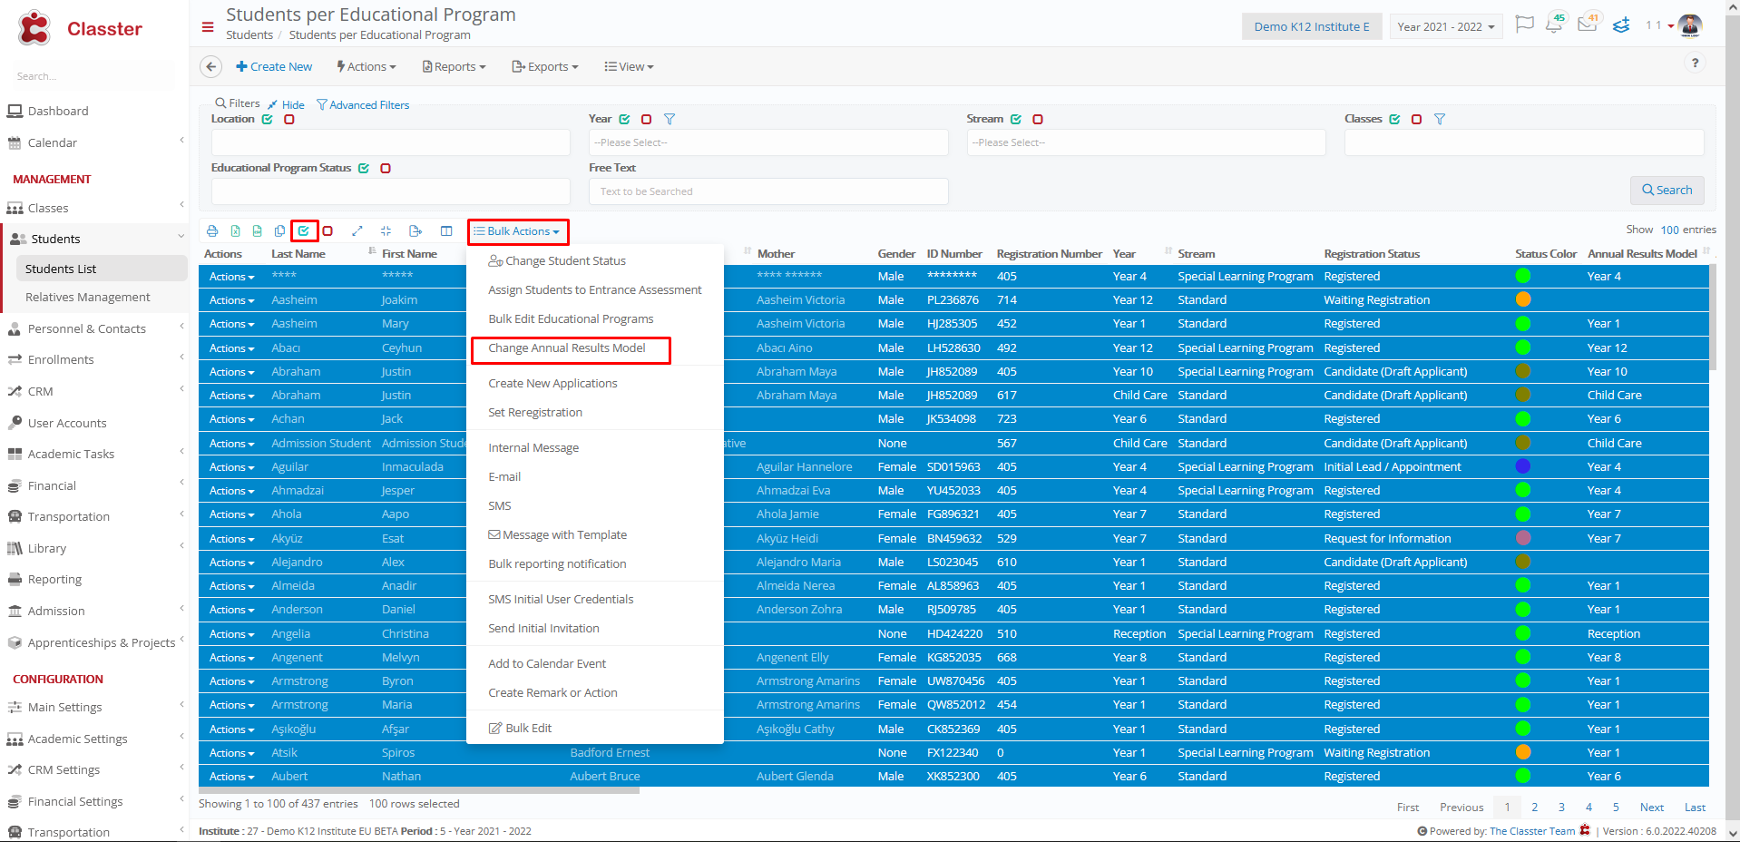1740x842 pixels.
Task: Open The Classter Team link in the footer
Action: pyautogui.click(x=1532, y=831)
